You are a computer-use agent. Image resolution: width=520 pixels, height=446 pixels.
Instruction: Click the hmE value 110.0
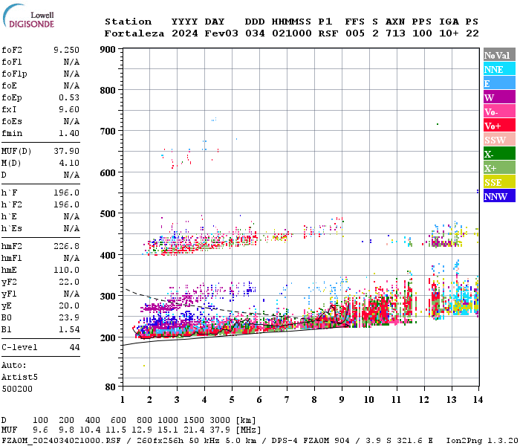coord(66,270)
